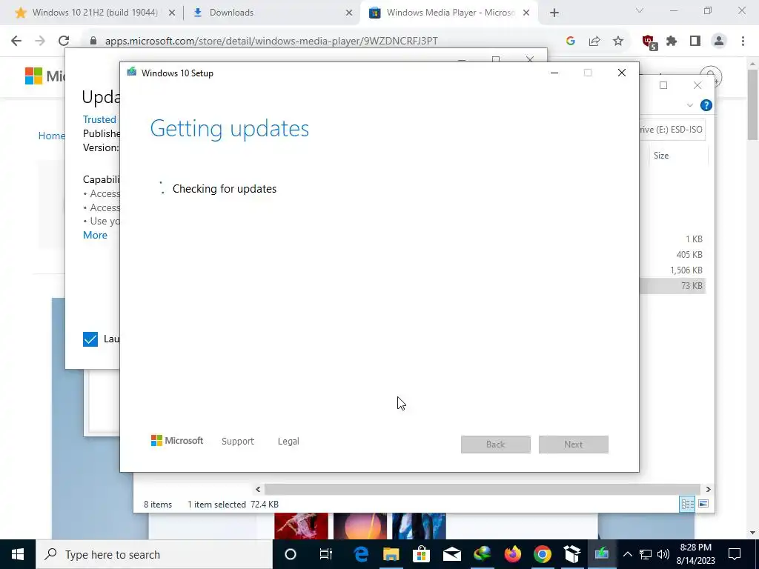Open the notification center icon
Screen dimensions: 759x569
click(x=735, y=554)
